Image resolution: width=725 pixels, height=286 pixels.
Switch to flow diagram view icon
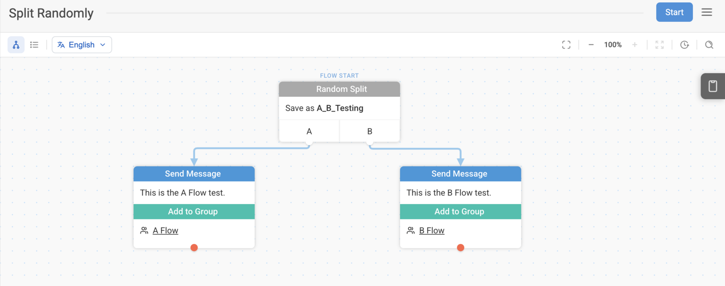(16, 45)
